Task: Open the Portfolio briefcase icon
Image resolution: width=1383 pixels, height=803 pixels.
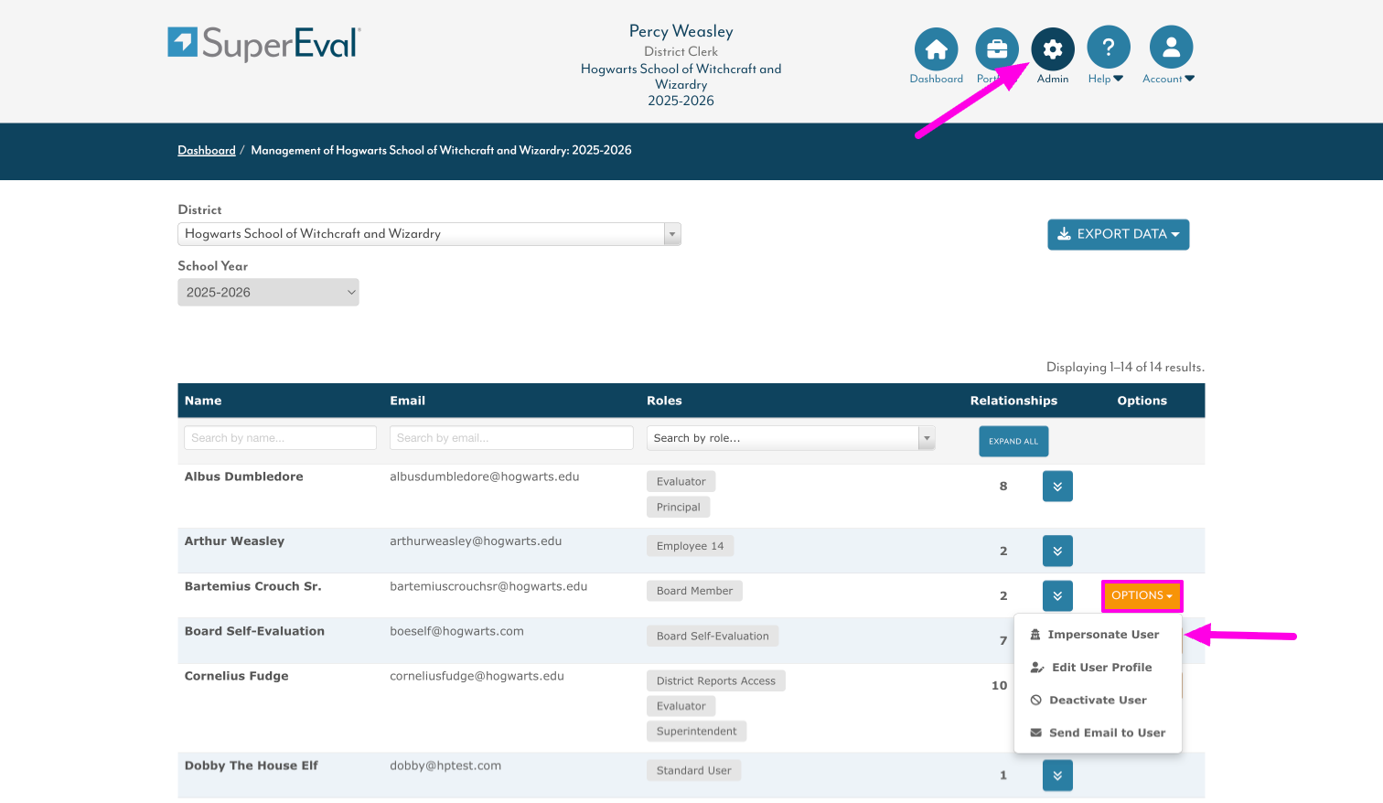Action: (x=997, y=48)
